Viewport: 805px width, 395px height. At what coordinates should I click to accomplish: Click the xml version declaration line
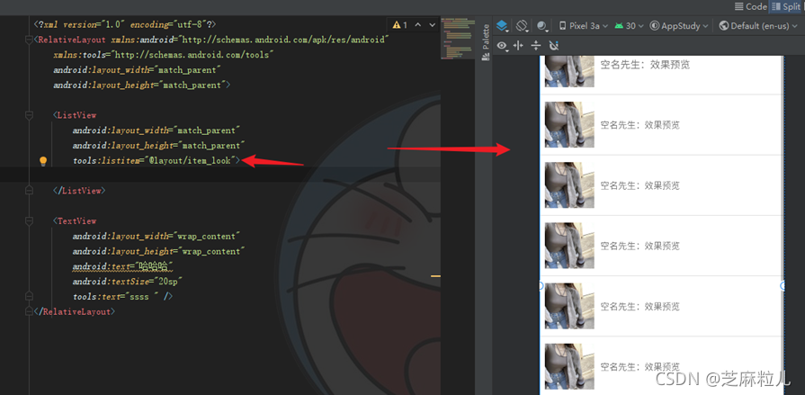[x=125, y=24]
